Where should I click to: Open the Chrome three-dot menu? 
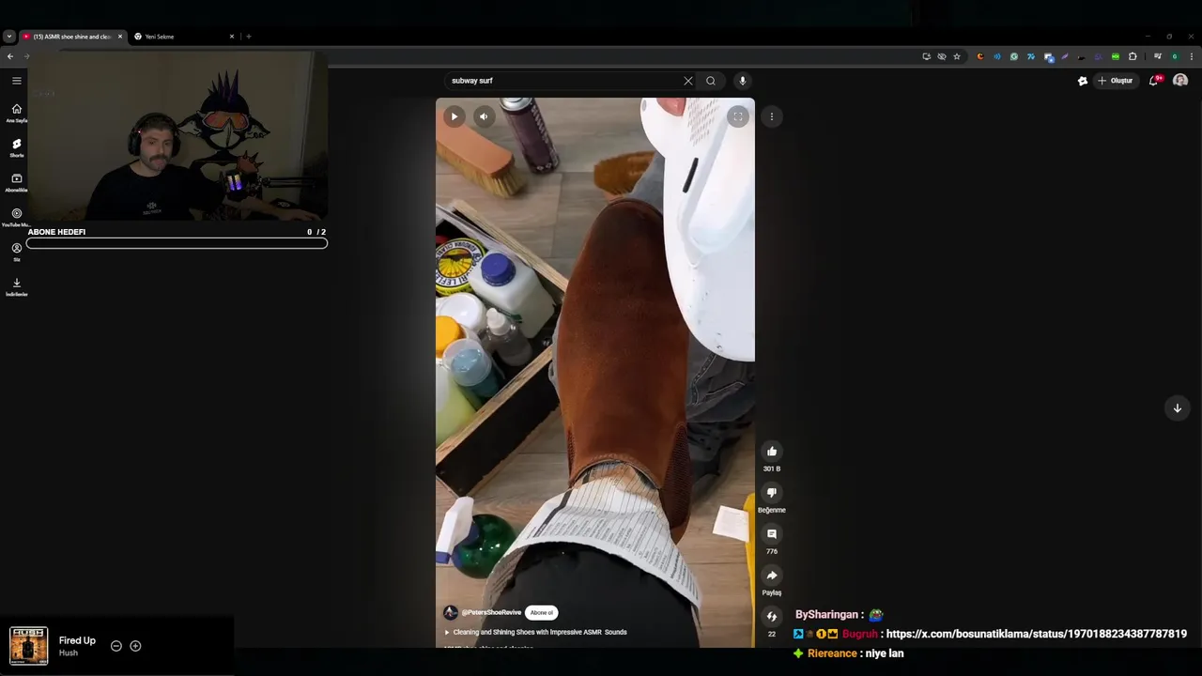[x=1192, y=56]
